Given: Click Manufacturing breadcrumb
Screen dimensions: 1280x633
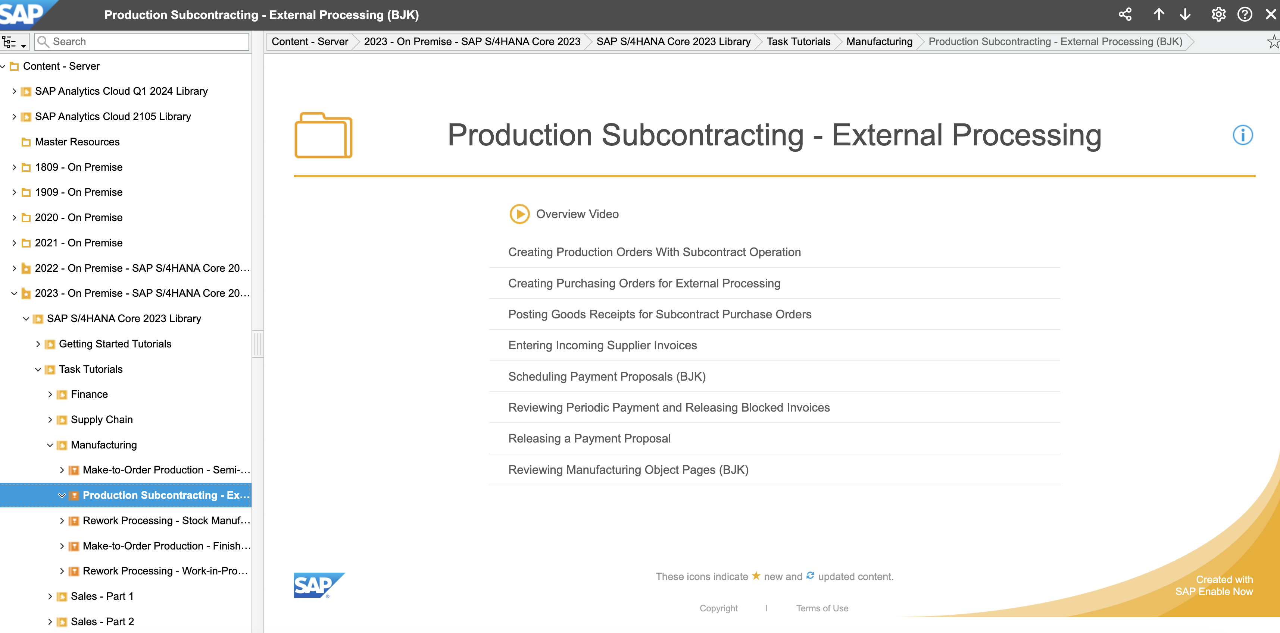Looking at the screenshot, I should click(x=879, y=42).
